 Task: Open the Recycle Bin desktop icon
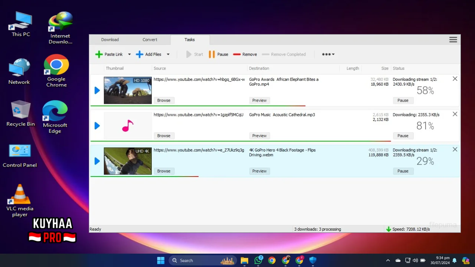20,113
